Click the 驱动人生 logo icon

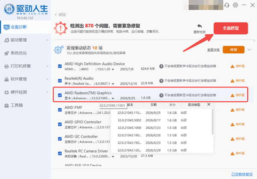tap(9, 9)
